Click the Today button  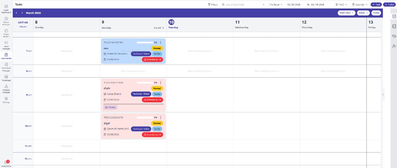pyautogui.click(x=376, y=13)
